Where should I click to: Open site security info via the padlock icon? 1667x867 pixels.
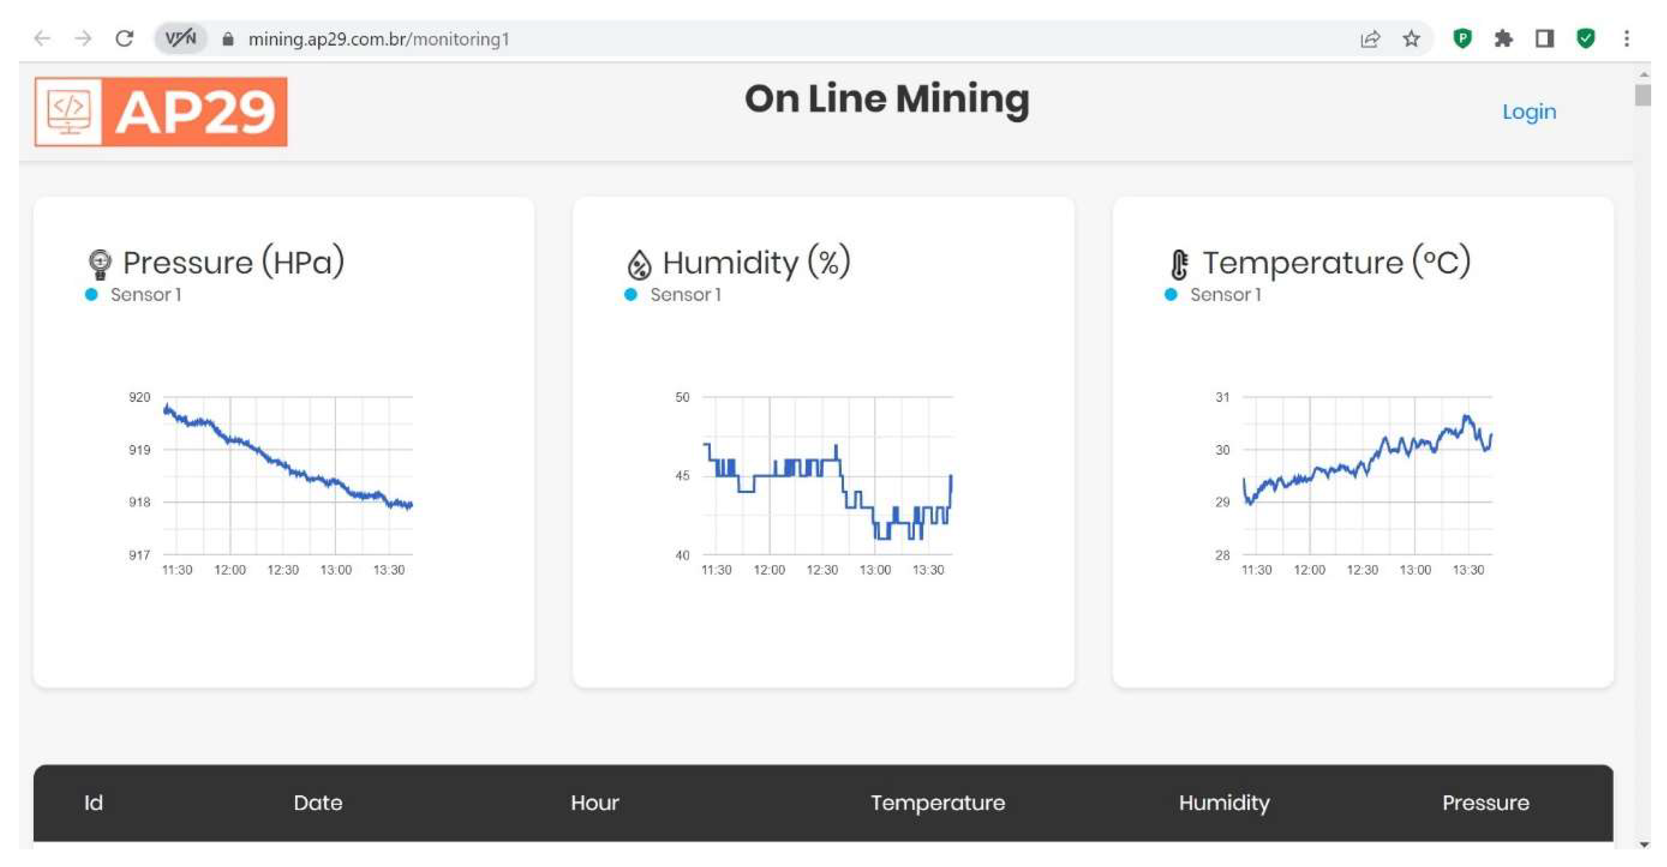228,39
